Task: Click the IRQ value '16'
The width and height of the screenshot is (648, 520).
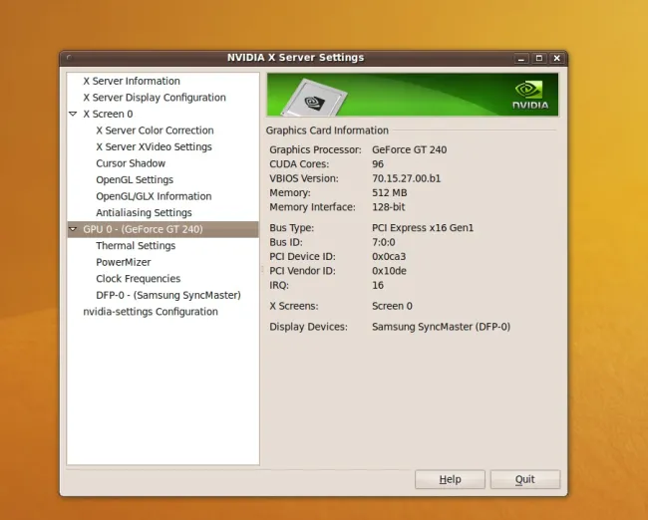Action: click(378, 285)
